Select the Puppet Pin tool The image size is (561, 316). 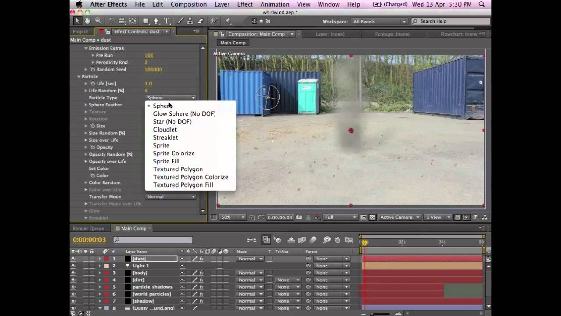[228, 21]
